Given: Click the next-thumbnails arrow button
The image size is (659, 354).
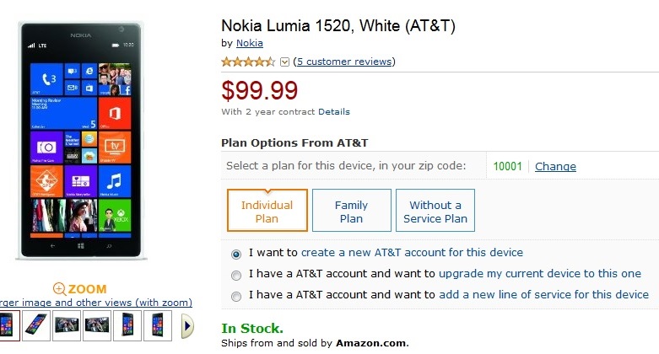Looking at the screenshot, I should point(187,325).
